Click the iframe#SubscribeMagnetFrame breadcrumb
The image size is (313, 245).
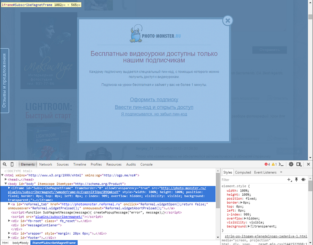pyautogui.click(x=54, y=243)
